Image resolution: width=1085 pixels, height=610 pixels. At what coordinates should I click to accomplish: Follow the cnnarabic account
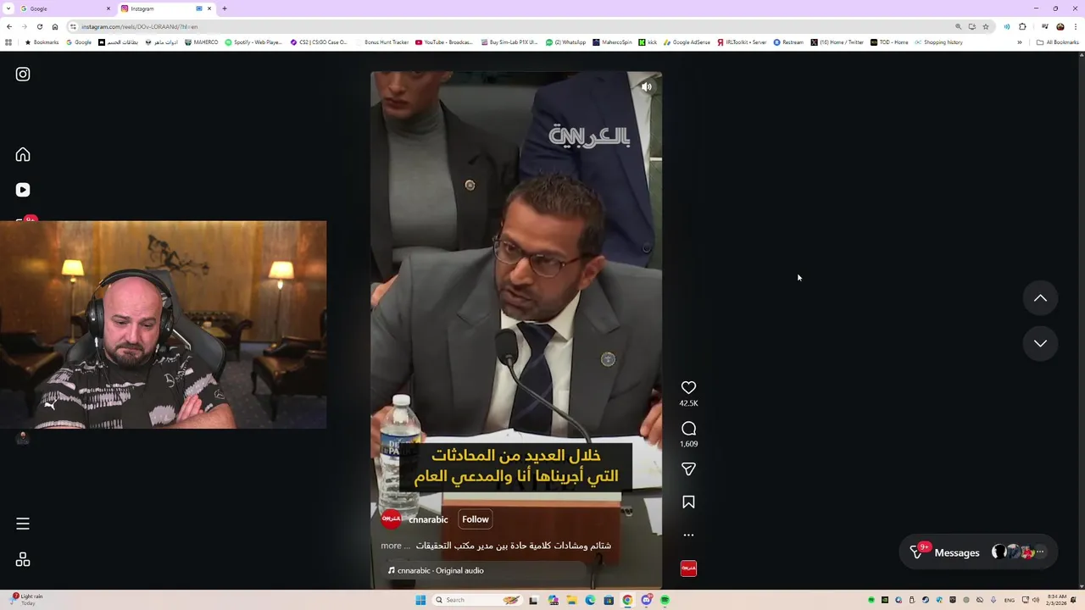coord(476,519)
